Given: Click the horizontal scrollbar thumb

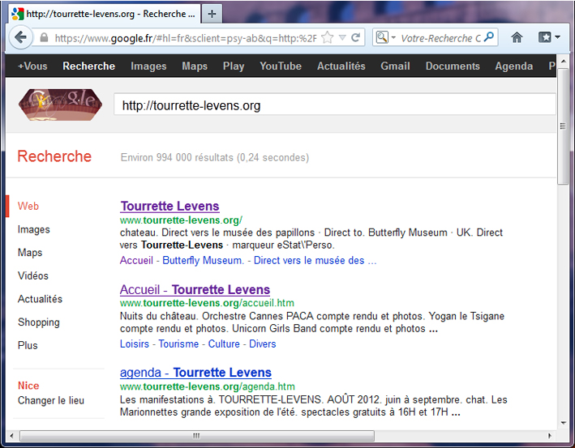Looking at the screenshot, I should tap(197, 436).
